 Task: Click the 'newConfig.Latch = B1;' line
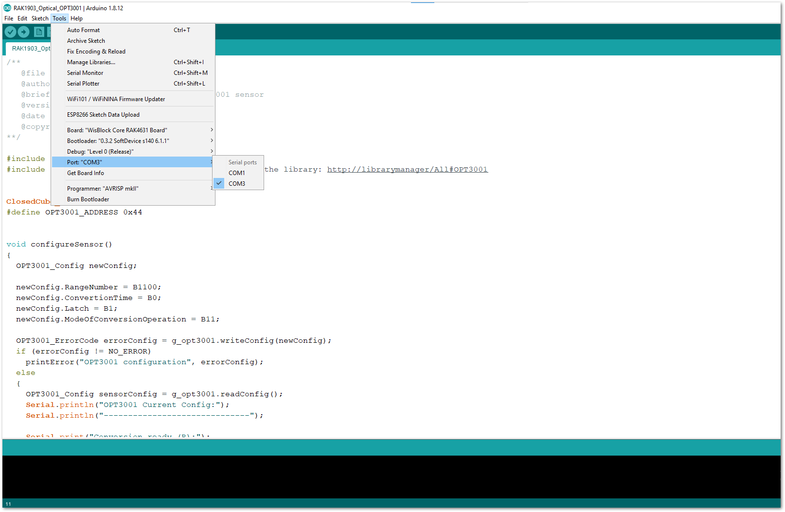pos(67,309)
